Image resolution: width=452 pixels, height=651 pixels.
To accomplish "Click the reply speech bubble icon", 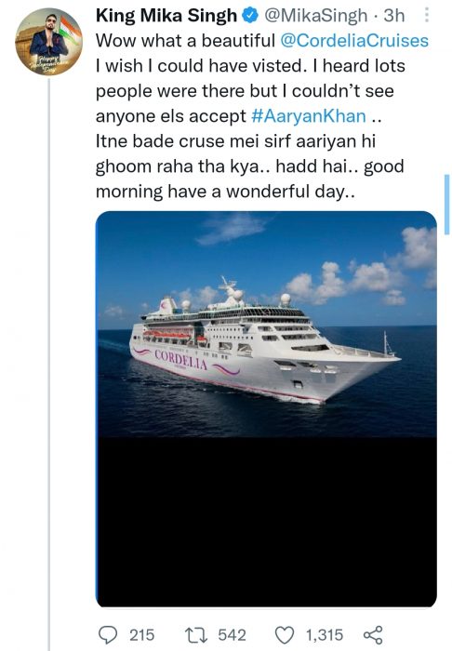I will 108,635.
